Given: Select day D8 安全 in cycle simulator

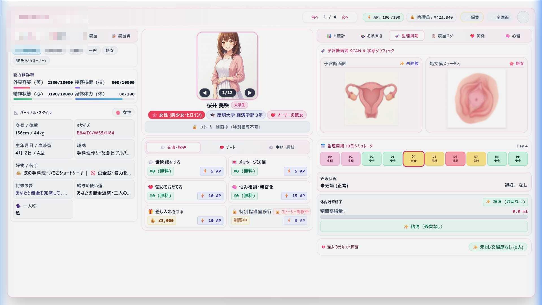Looking at the screenshot, I should [x=497, y=159].
